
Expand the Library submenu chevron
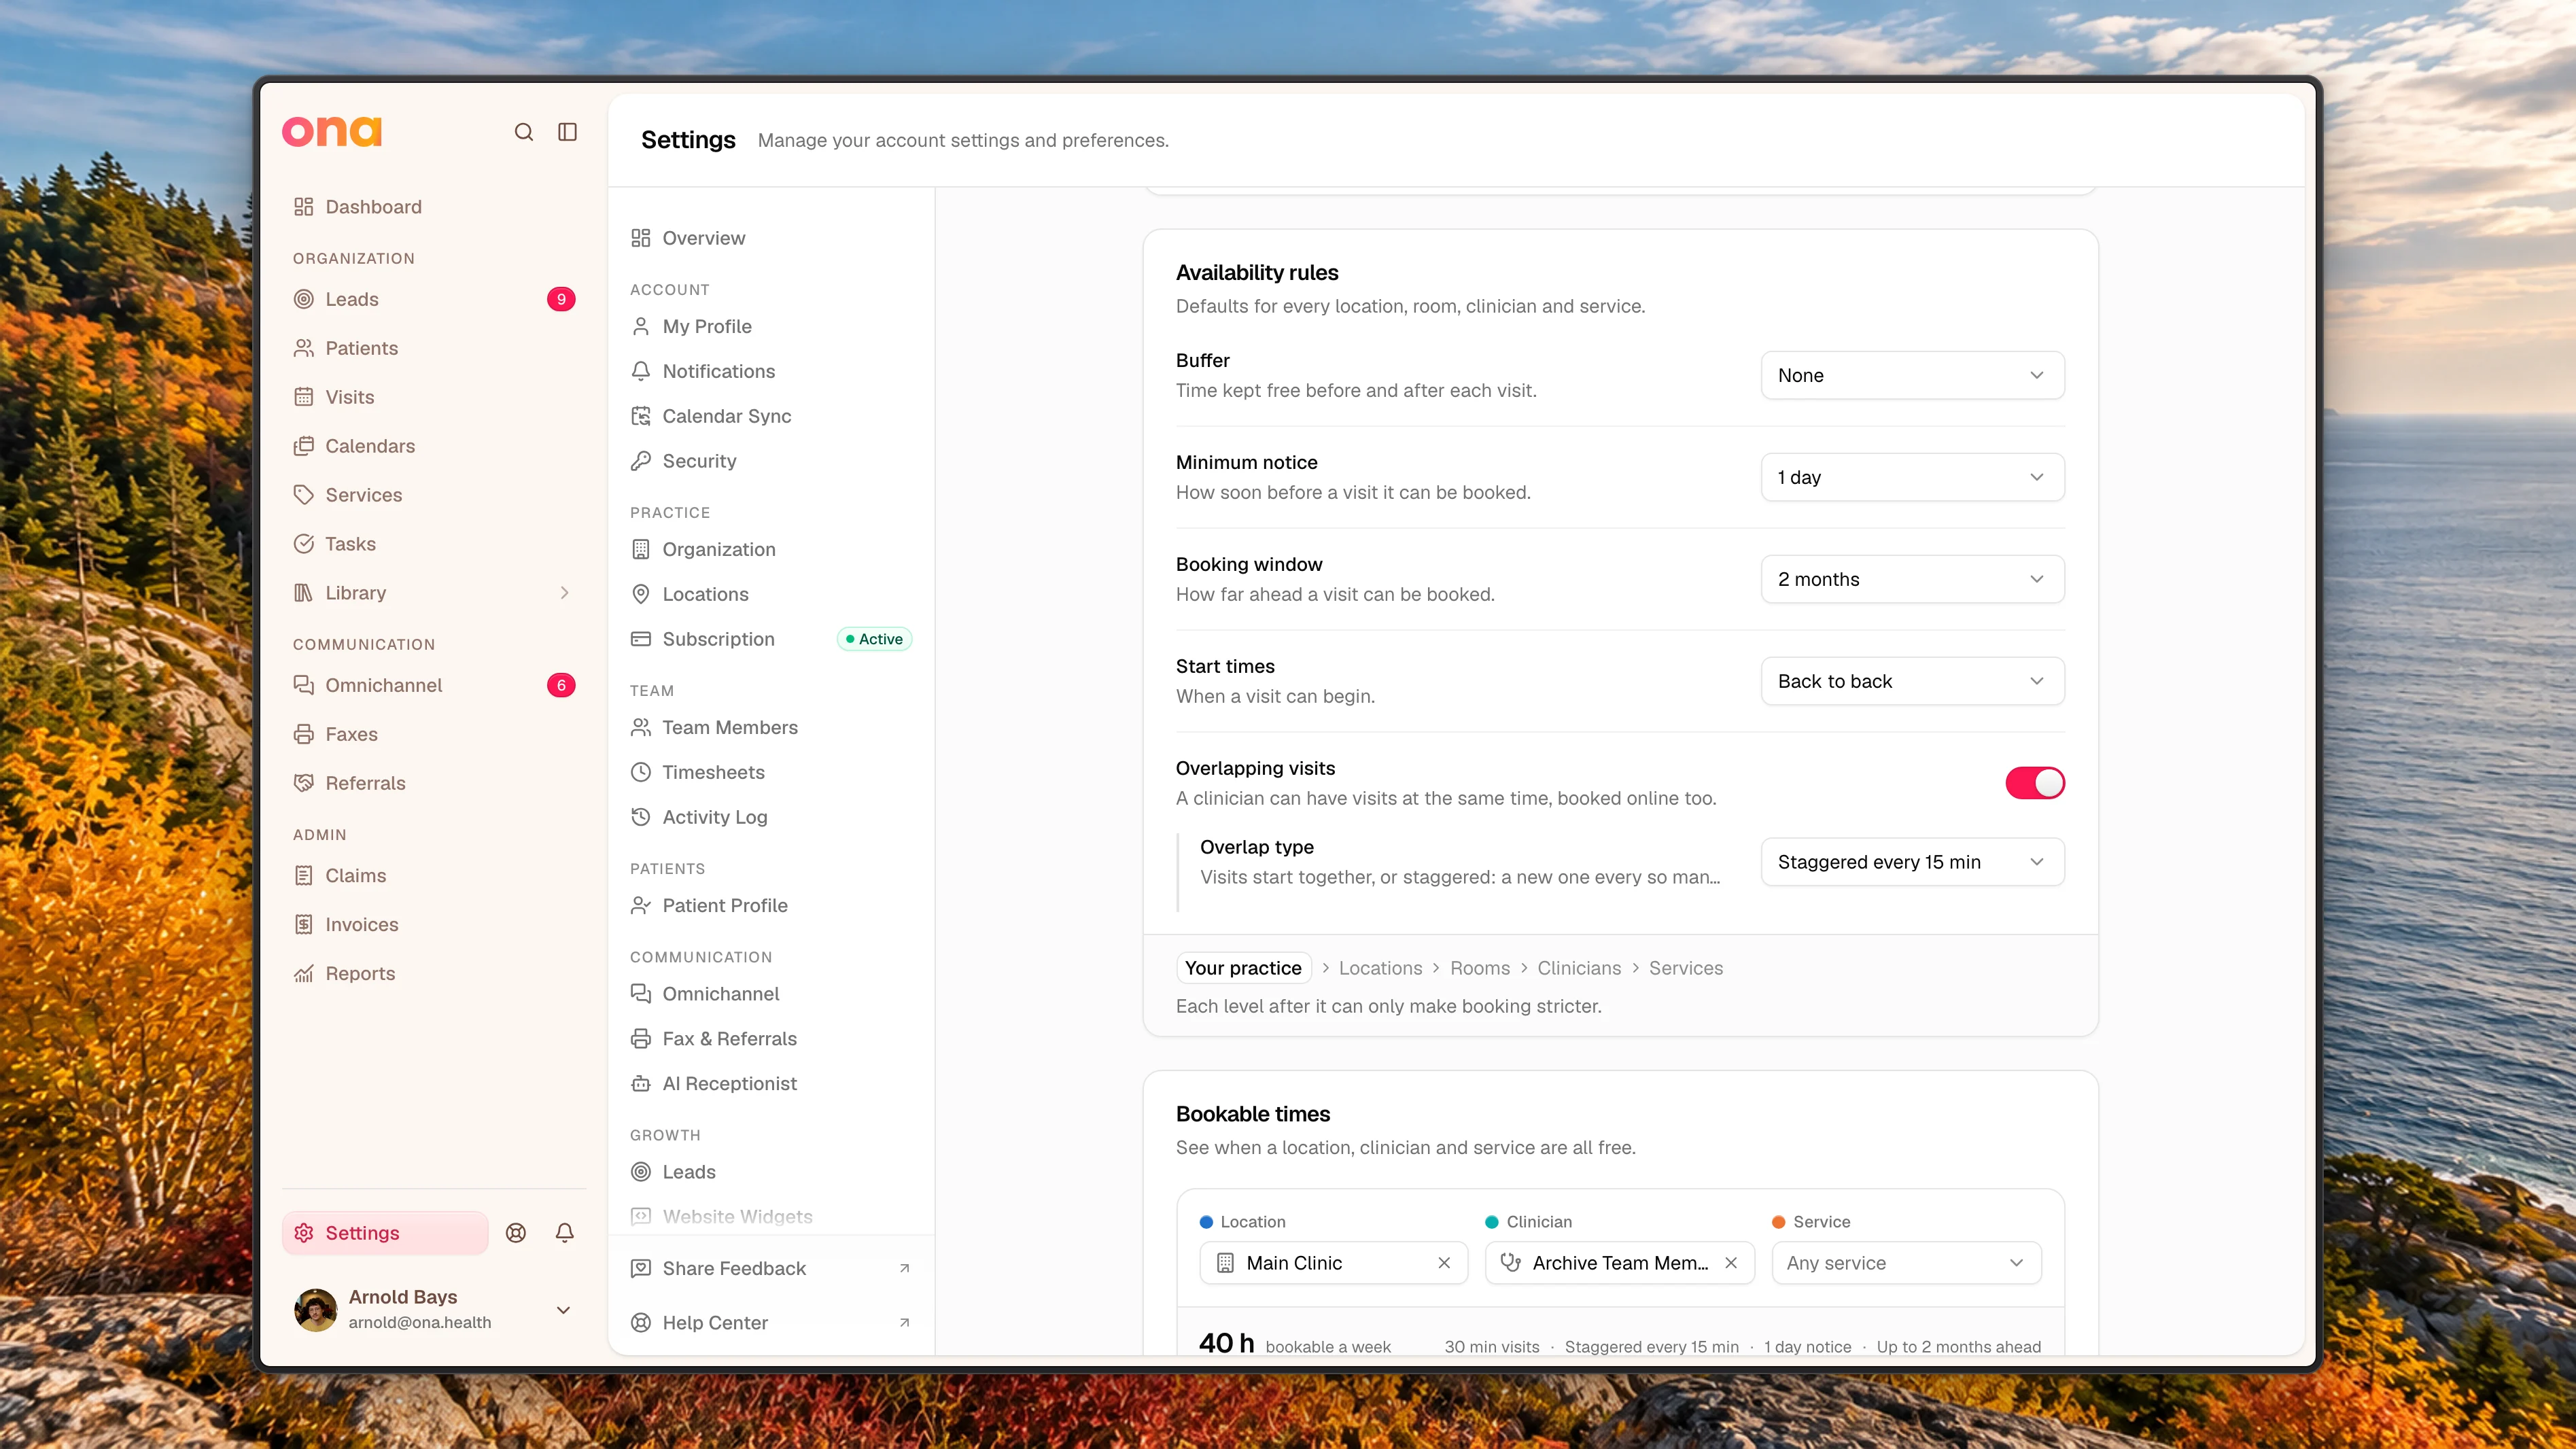[565, 593]
